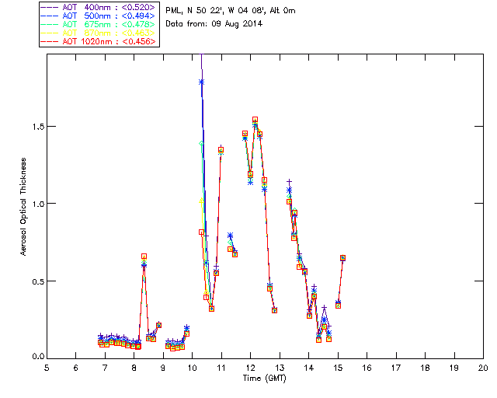Select the PML location header text
Screen dimensions: 497x398
pos(231,10)
